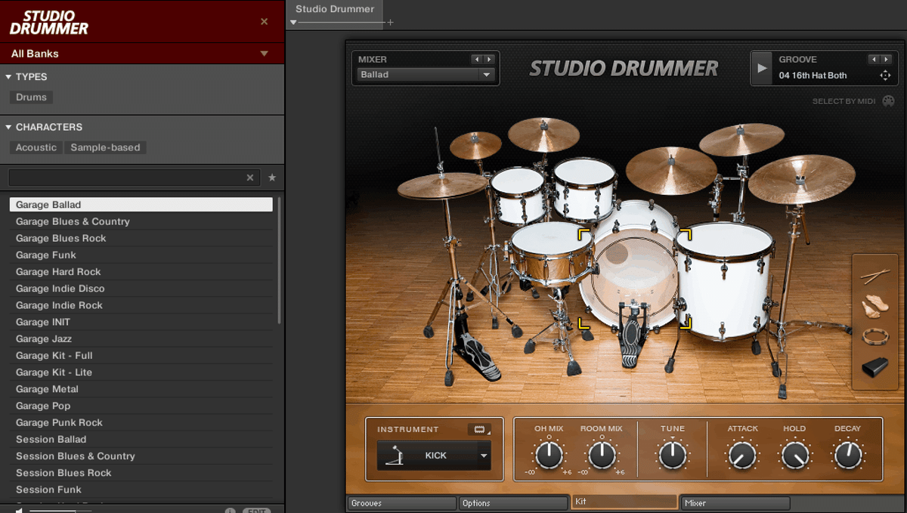Select the Session Ballad preset
Image resolution: width=907 pixels, height=513 pixels.
[141, 440]
